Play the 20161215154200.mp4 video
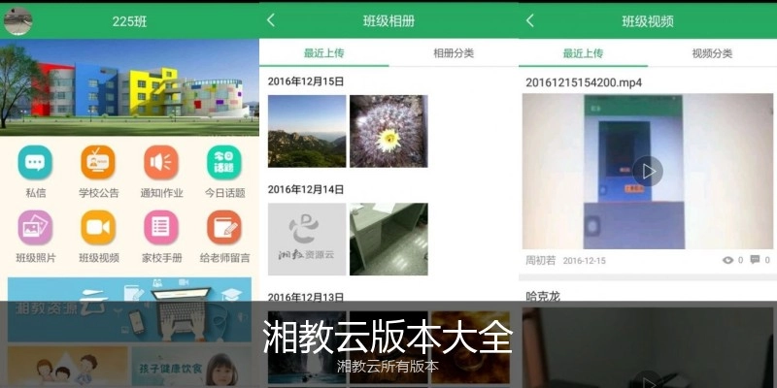Viewport: 777px width, 388px height. point(647,172)
